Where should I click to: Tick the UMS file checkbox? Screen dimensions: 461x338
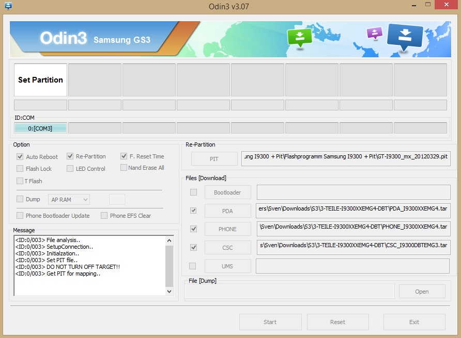click(193, 266)
